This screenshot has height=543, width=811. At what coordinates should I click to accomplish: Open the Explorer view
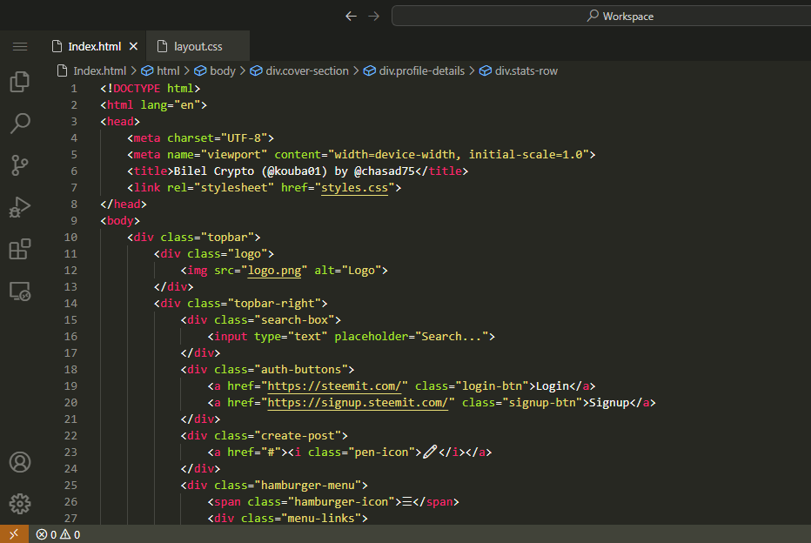tap(20, 82)
